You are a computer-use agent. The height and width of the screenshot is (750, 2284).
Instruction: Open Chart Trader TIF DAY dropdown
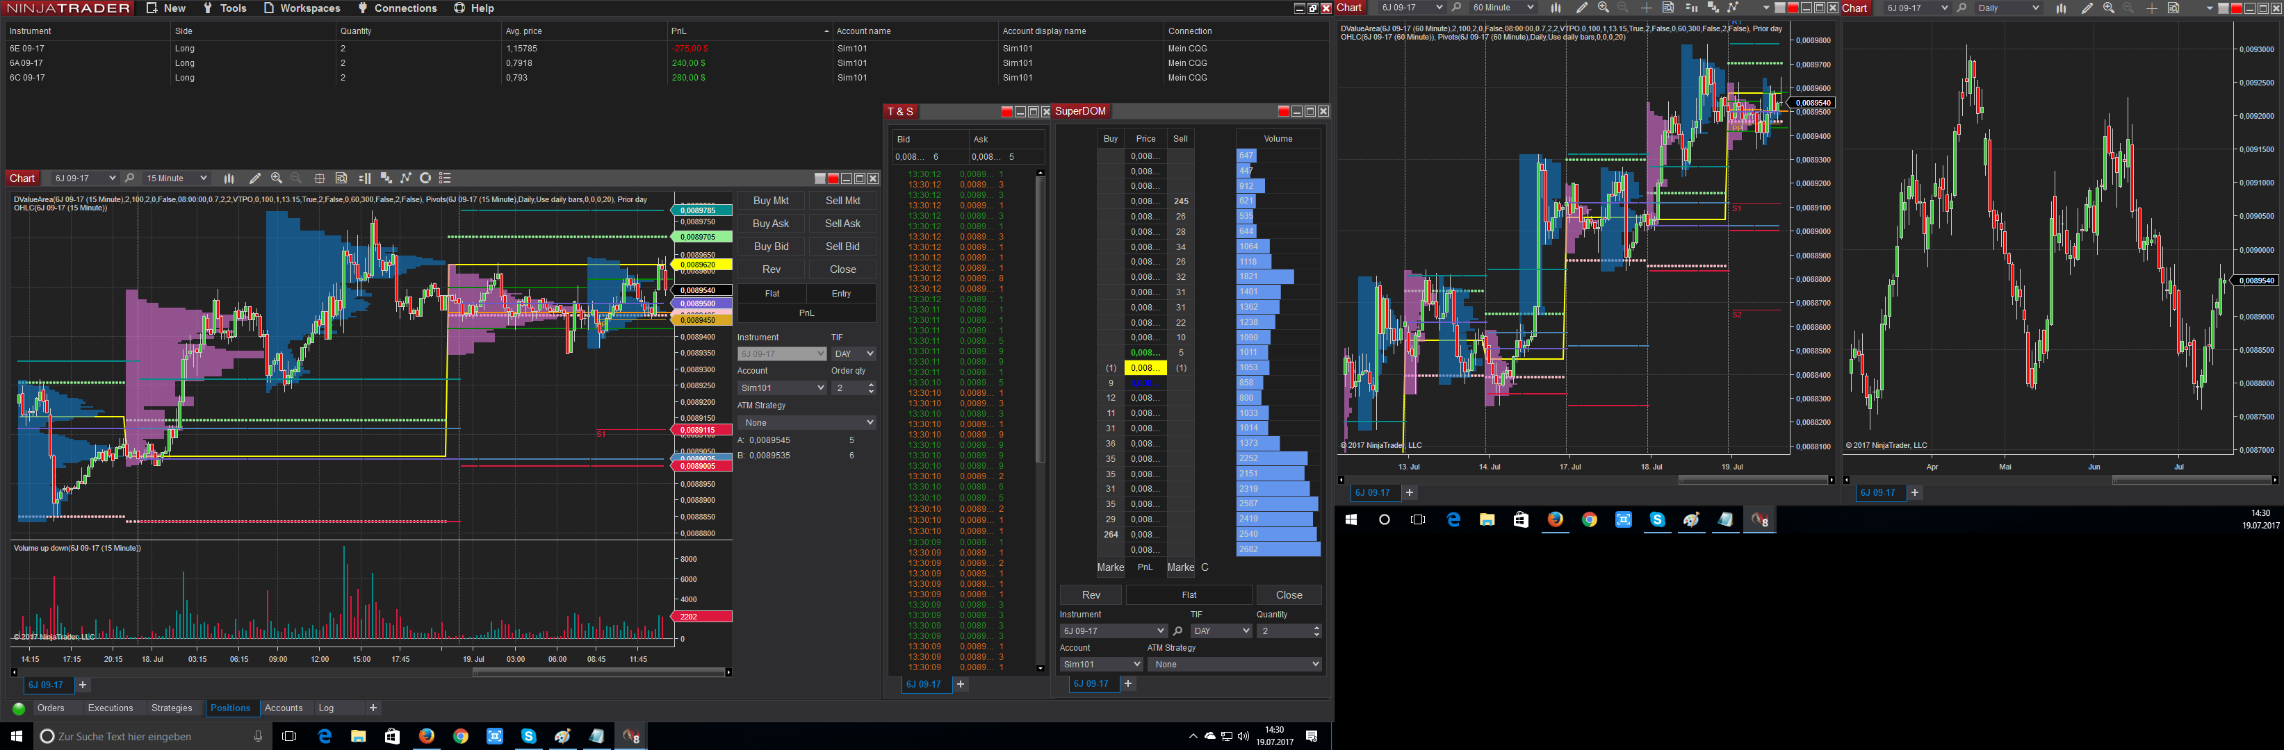(x=853, y=353)
